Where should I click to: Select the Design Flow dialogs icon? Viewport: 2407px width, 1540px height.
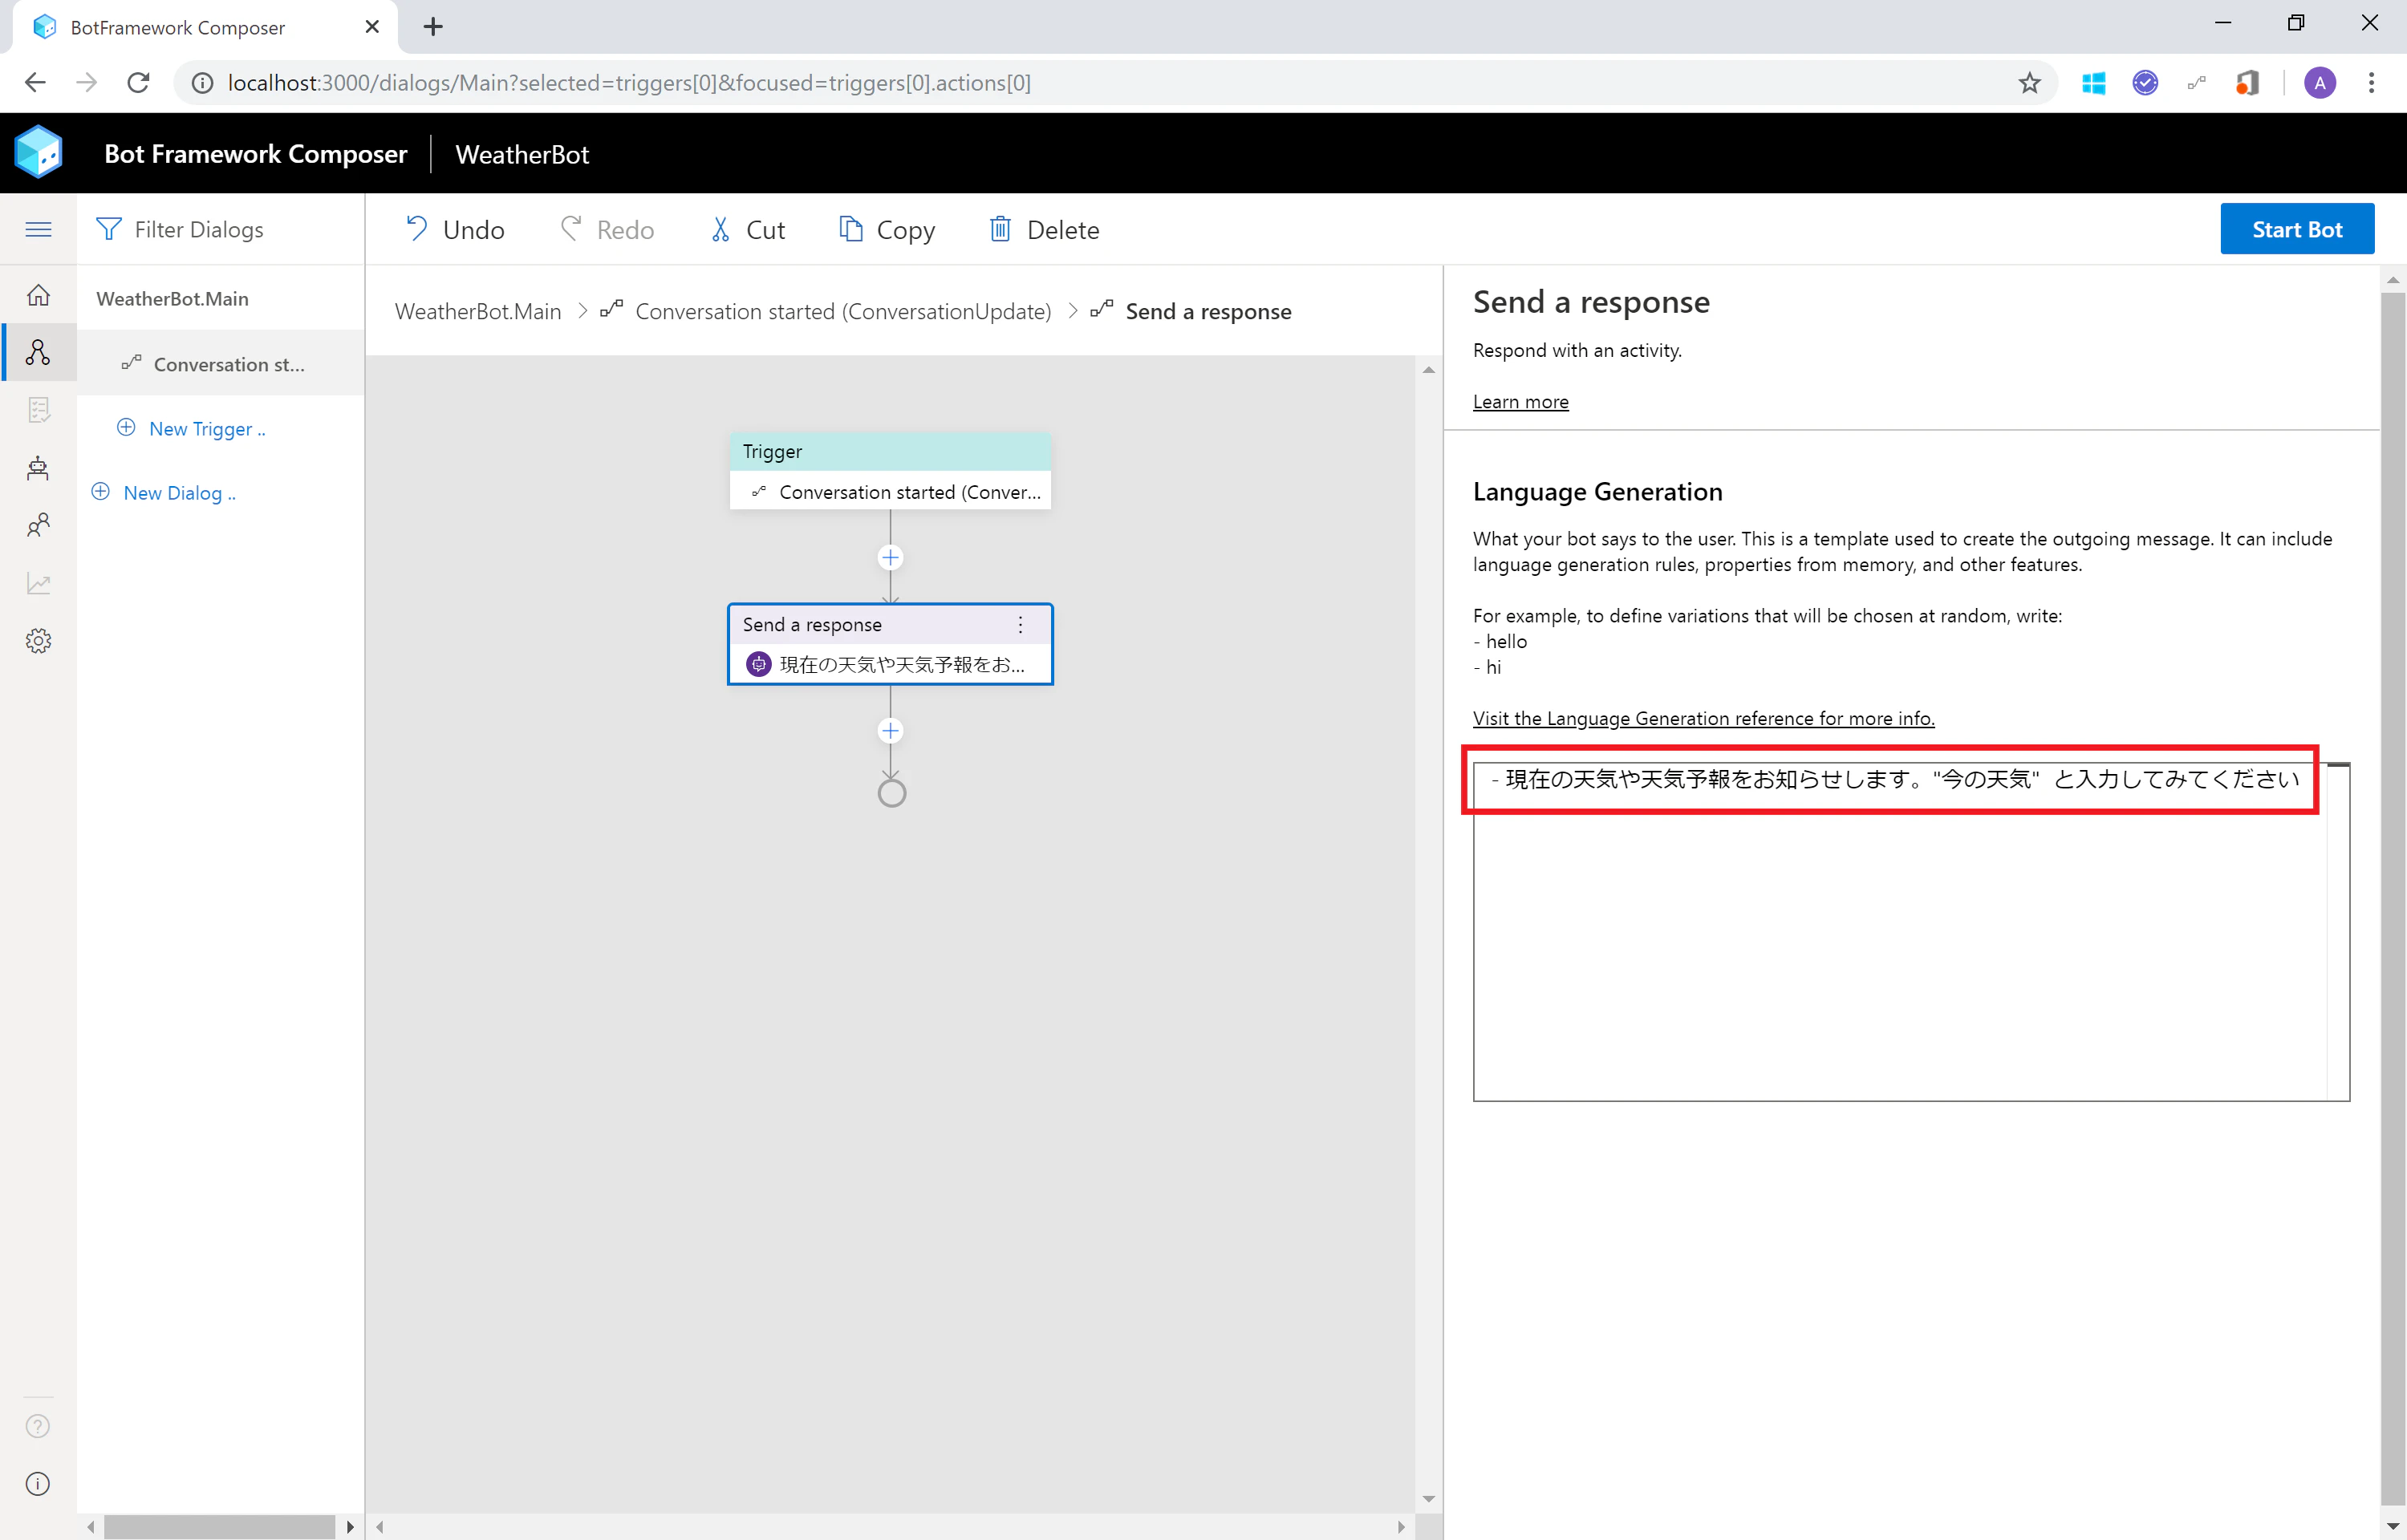pos(38,352)
